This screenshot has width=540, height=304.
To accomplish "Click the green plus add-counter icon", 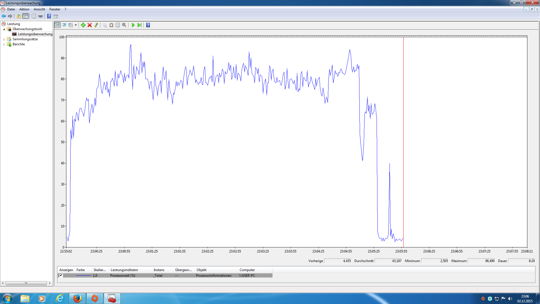I will tap(83, 25).
